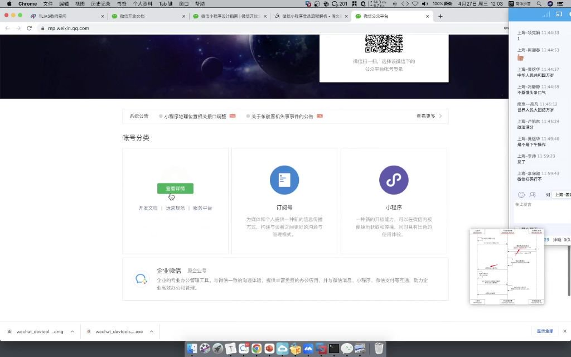Select chat message 是不是下午操作

[531, 144]
